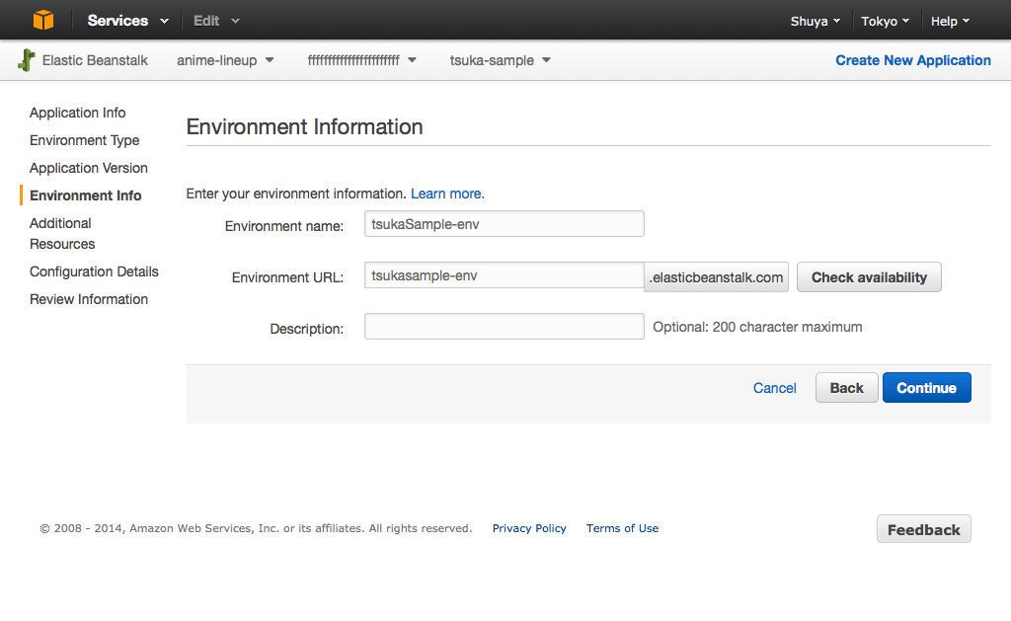This screenshot has height=621, width=1011.
Task: Click the blue Continue button
Action: pos(926,388)
